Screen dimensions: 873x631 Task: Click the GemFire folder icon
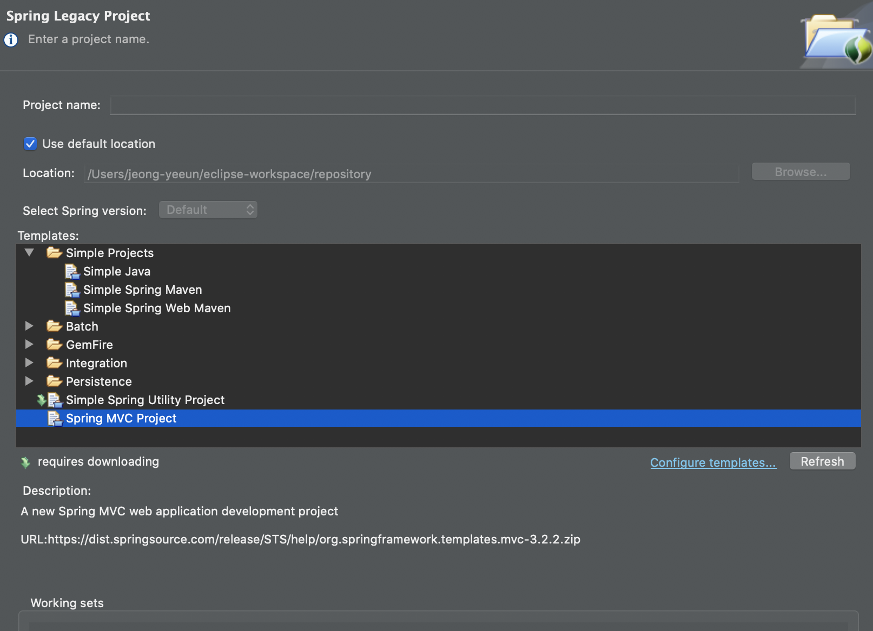click(54, 344)
